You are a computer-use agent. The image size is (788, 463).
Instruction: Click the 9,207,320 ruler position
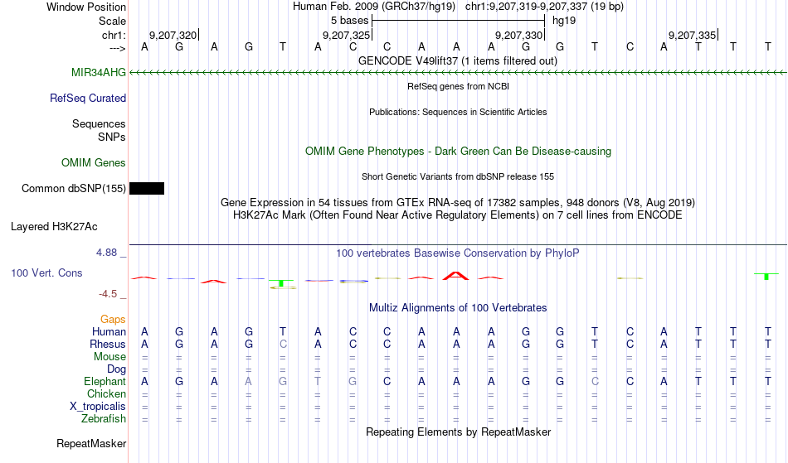pyautogui.click(x=173, y=35)
